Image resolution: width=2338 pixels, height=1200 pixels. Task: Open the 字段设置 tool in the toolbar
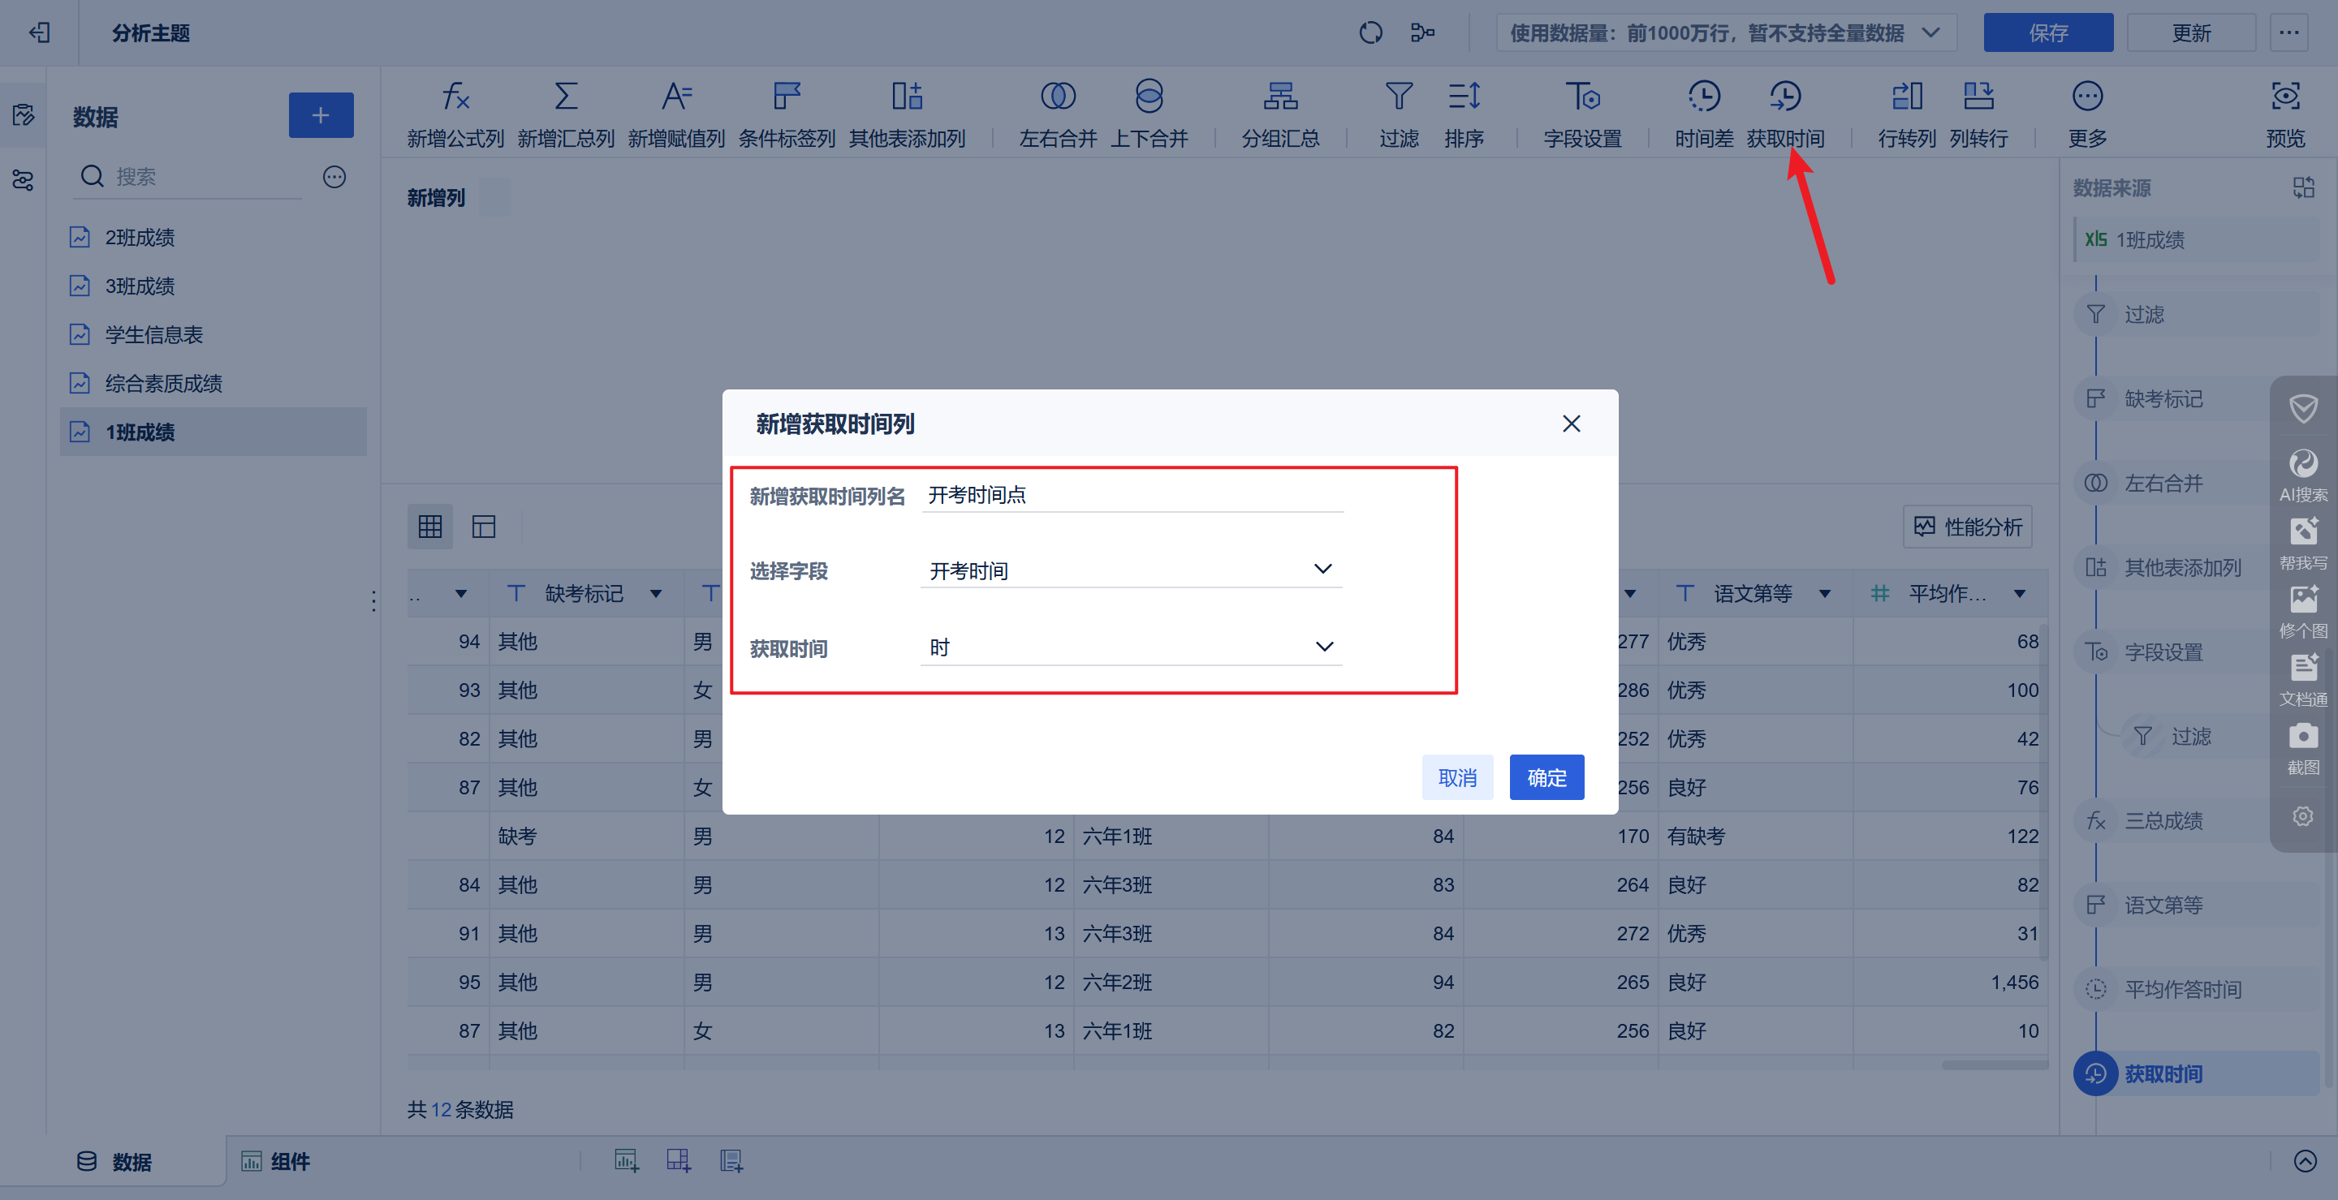click(1582, 112)
